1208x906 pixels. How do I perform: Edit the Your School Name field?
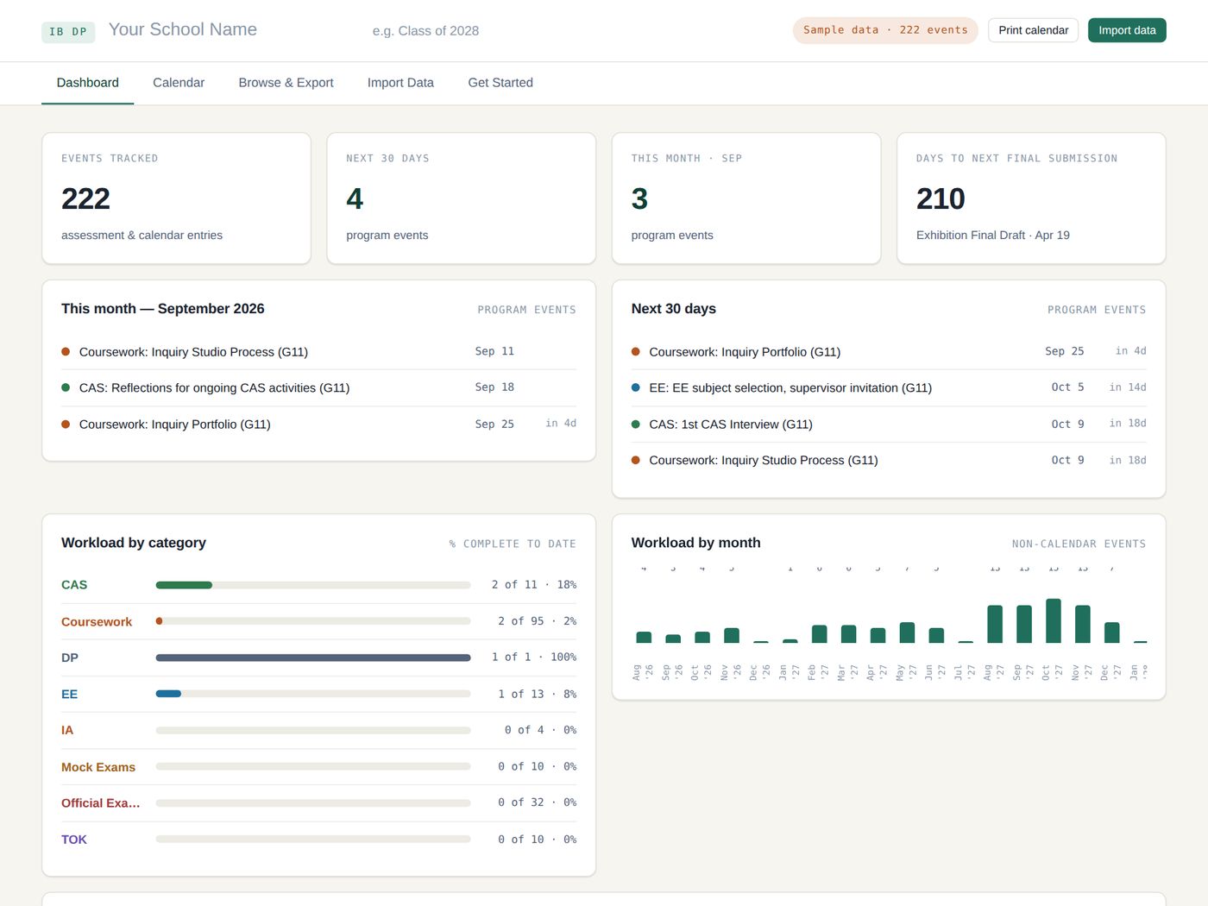(230, 30)
